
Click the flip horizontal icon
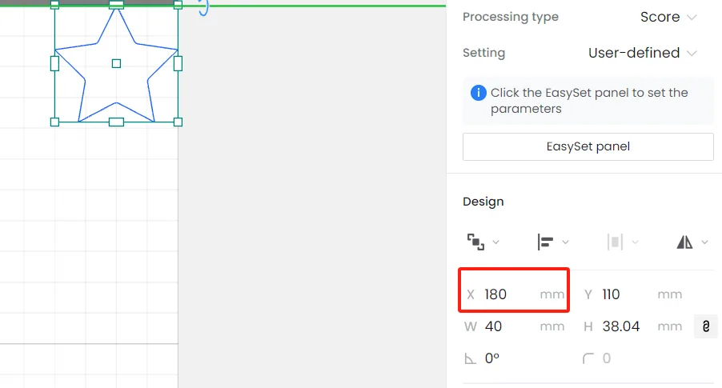click(684, 242)
